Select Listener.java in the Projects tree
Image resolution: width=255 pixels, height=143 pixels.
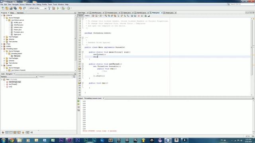[x=18, y=27]
